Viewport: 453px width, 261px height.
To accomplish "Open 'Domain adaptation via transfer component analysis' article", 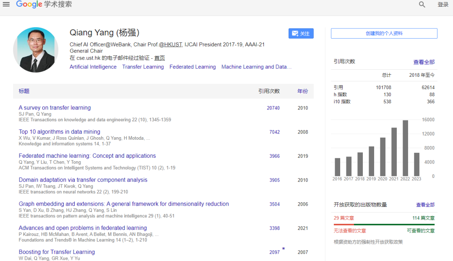I will pyautogui.click(x=83, y=180).
